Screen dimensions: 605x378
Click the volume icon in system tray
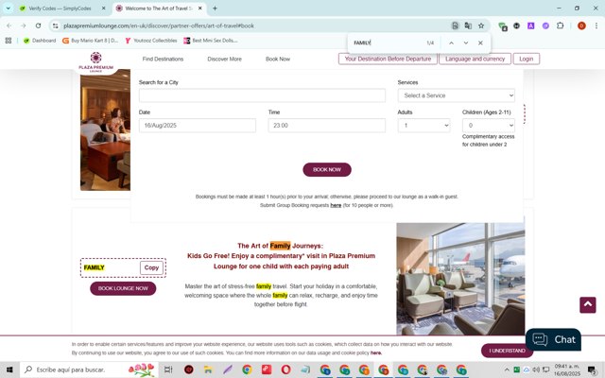536,369
